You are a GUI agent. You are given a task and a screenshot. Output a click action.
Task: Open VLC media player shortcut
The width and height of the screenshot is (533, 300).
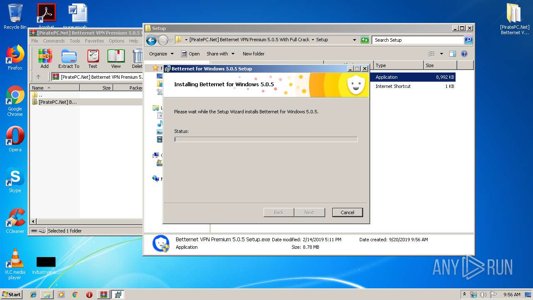(x=15, y=264)
